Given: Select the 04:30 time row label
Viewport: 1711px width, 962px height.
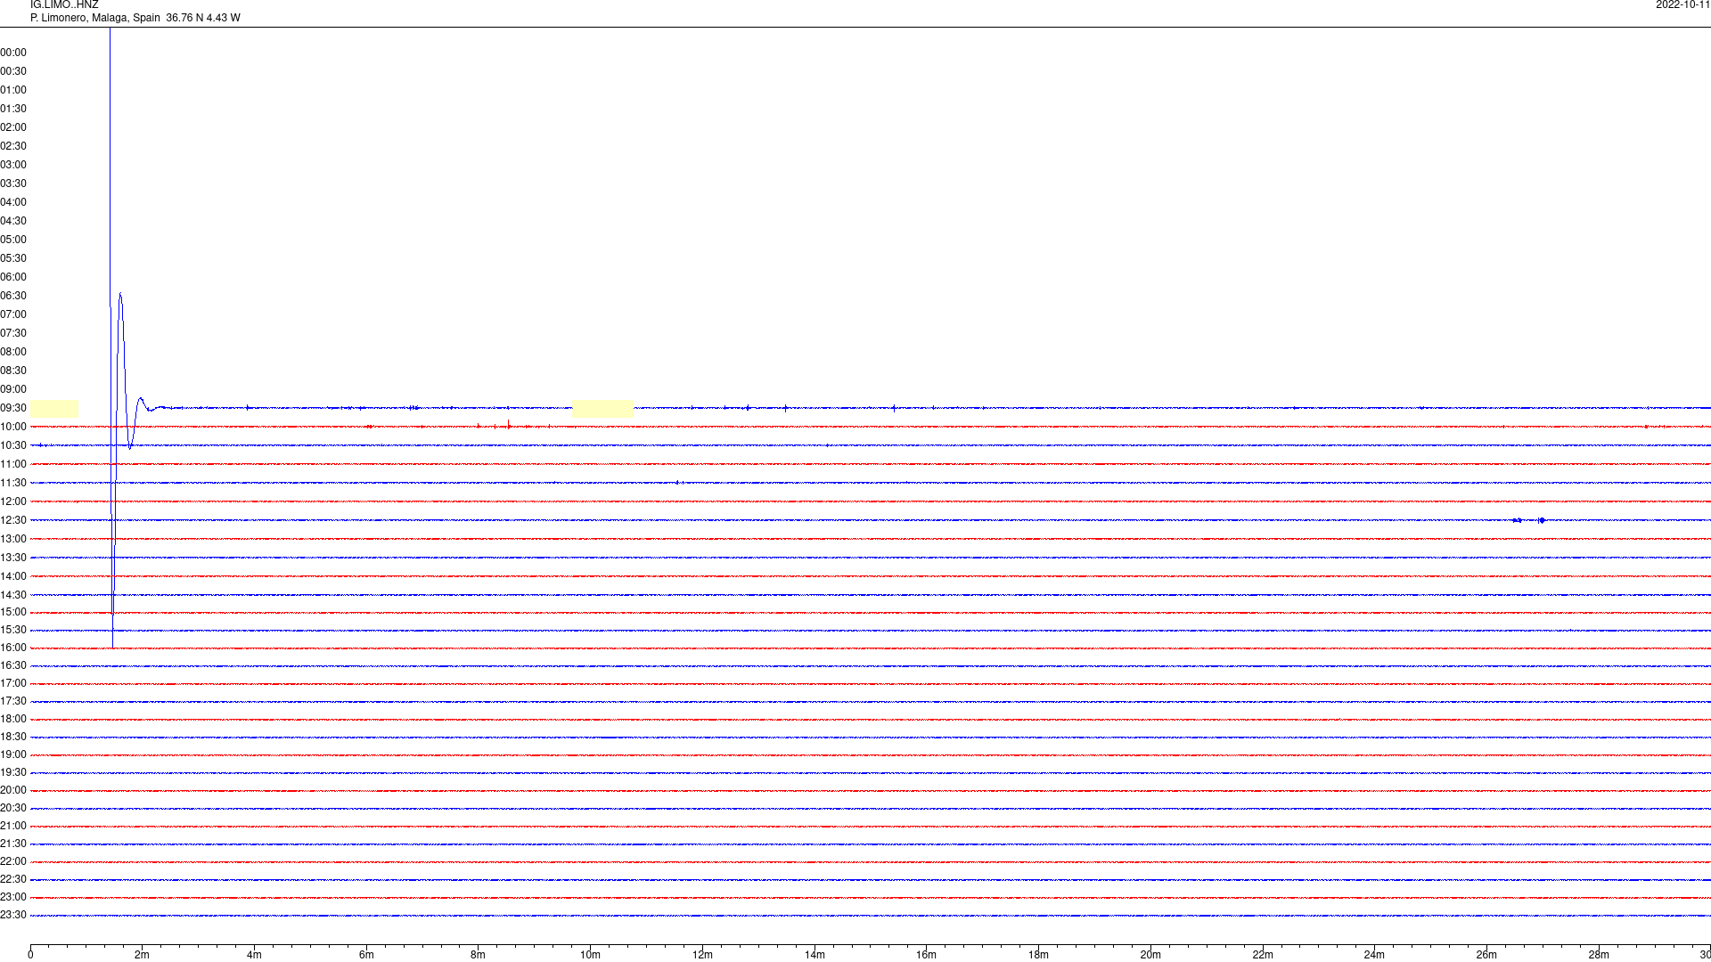Looking at the screenshot, I should pos(13,221).
